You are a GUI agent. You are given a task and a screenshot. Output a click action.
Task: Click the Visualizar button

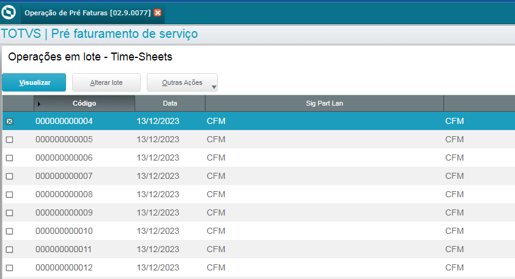click(34, 82)
